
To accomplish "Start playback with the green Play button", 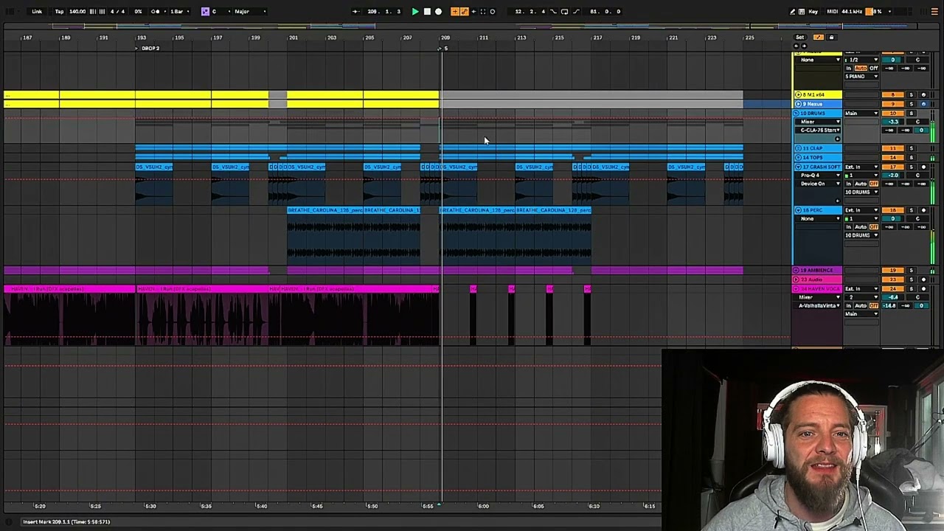I will coord(415,11).
